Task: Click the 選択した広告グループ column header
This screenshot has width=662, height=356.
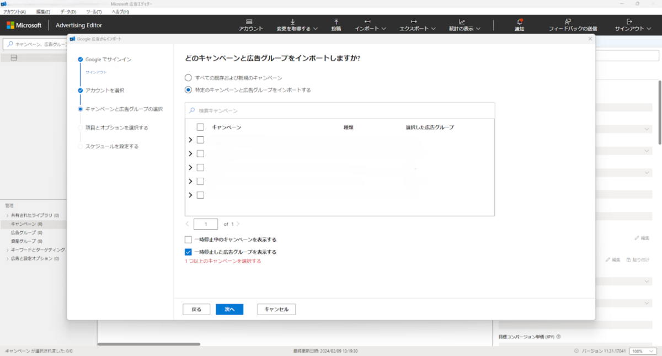Action: pos(430,127)
